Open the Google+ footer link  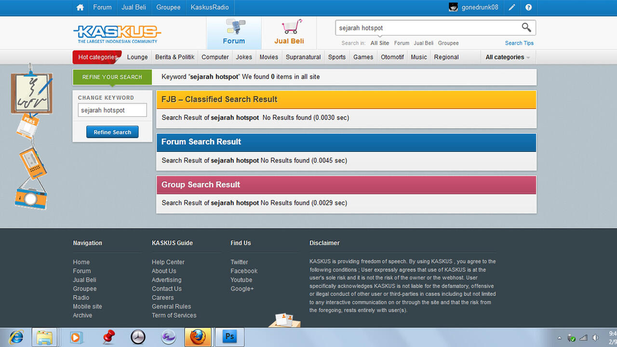coord(242,289)
